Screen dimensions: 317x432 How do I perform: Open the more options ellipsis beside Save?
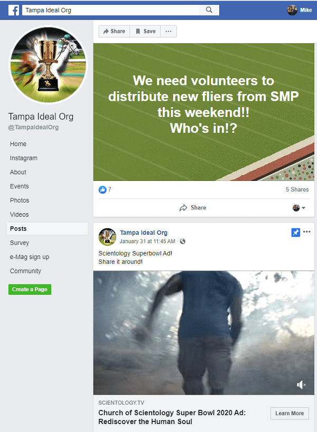(169, 32)
